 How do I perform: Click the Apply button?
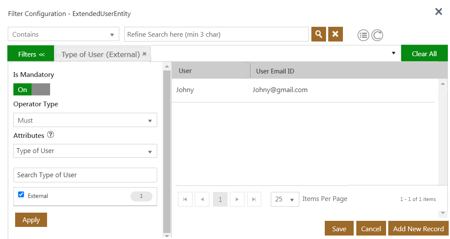tap(31, 220)
